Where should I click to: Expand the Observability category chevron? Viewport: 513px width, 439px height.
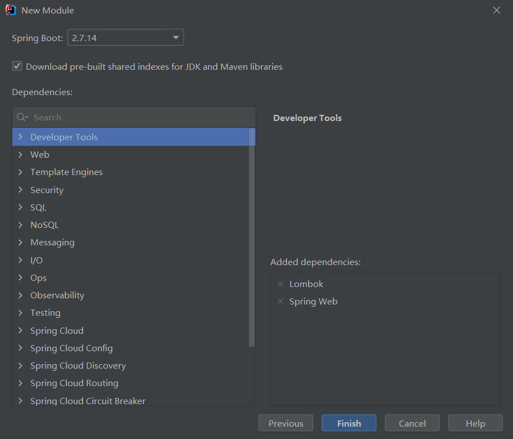pos(20,295)
